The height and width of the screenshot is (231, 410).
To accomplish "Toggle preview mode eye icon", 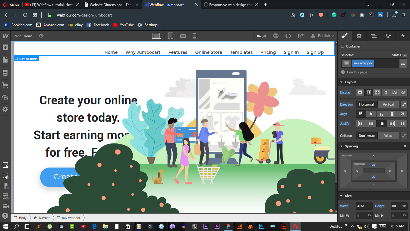I will [41, 36].
